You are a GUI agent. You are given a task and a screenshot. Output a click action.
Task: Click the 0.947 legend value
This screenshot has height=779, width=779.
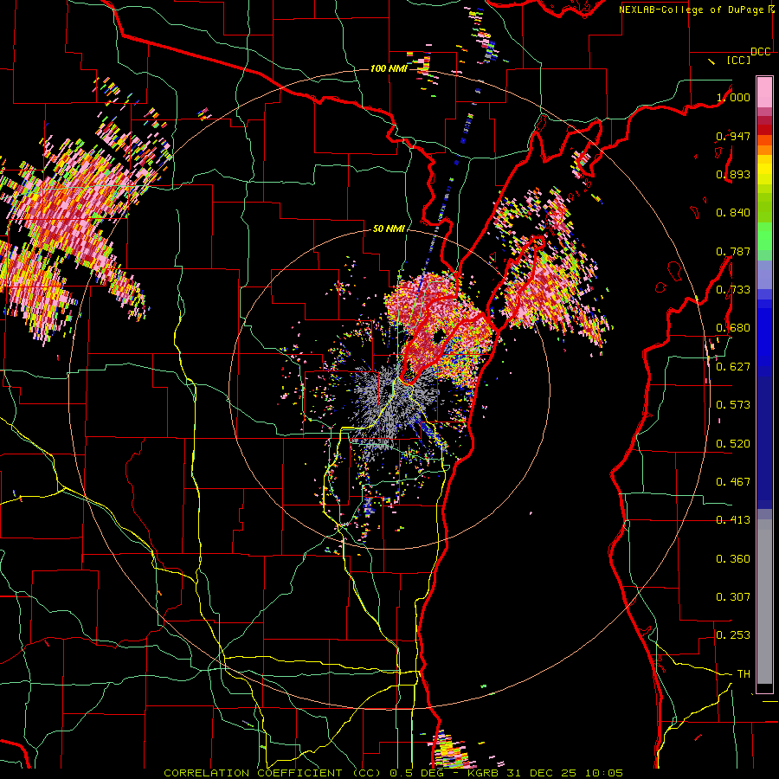tap(733, 136)
